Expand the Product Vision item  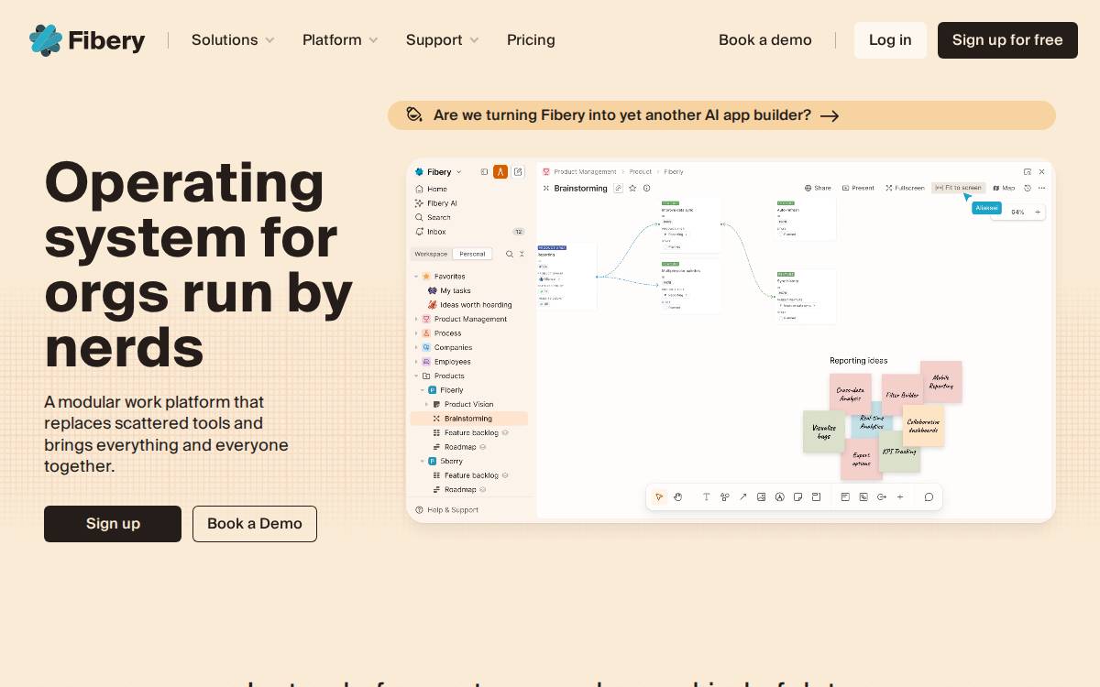426,404
